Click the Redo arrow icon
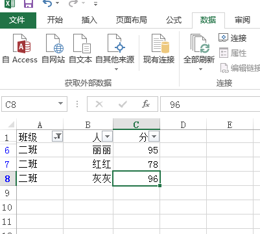 pyautogui.click(x=73, y=3)
